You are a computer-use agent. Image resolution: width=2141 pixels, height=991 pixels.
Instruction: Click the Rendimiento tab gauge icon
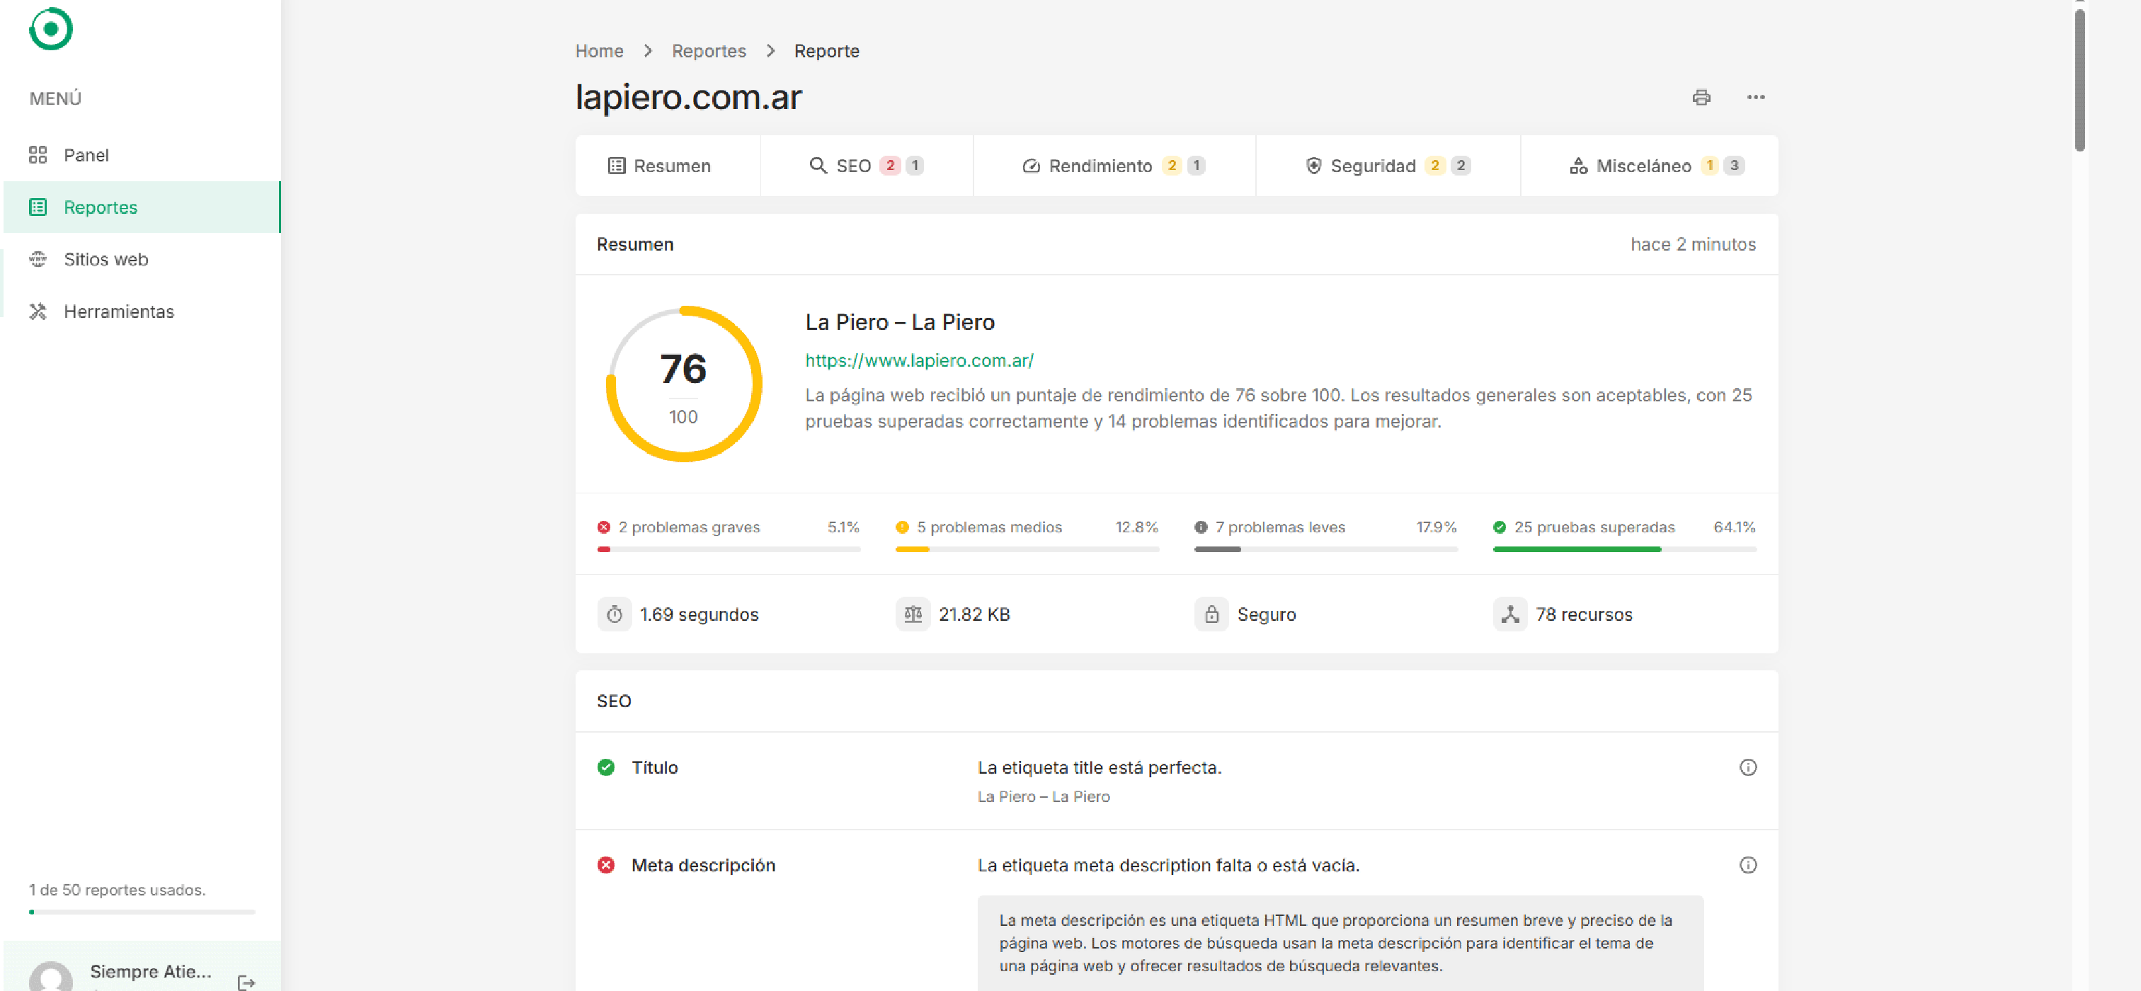click(x=1031, y=166)
